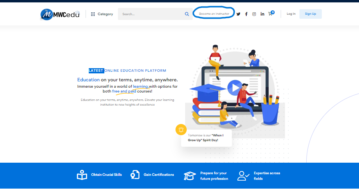
Task: Click the Log In link
Action: (291, 14)
